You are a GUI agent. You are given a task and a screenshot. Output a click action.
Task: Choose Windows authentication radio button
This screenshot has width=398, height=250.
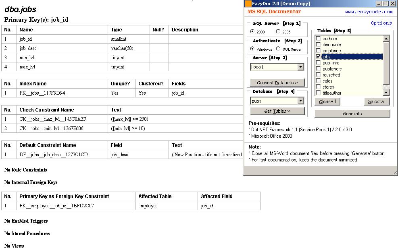pyautogui.click(x=252, y=49)
